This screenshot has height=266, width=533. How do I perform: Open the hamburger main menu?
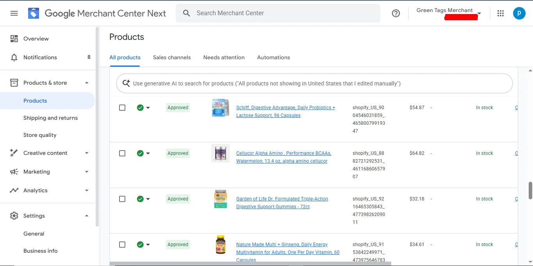point(14,13)
